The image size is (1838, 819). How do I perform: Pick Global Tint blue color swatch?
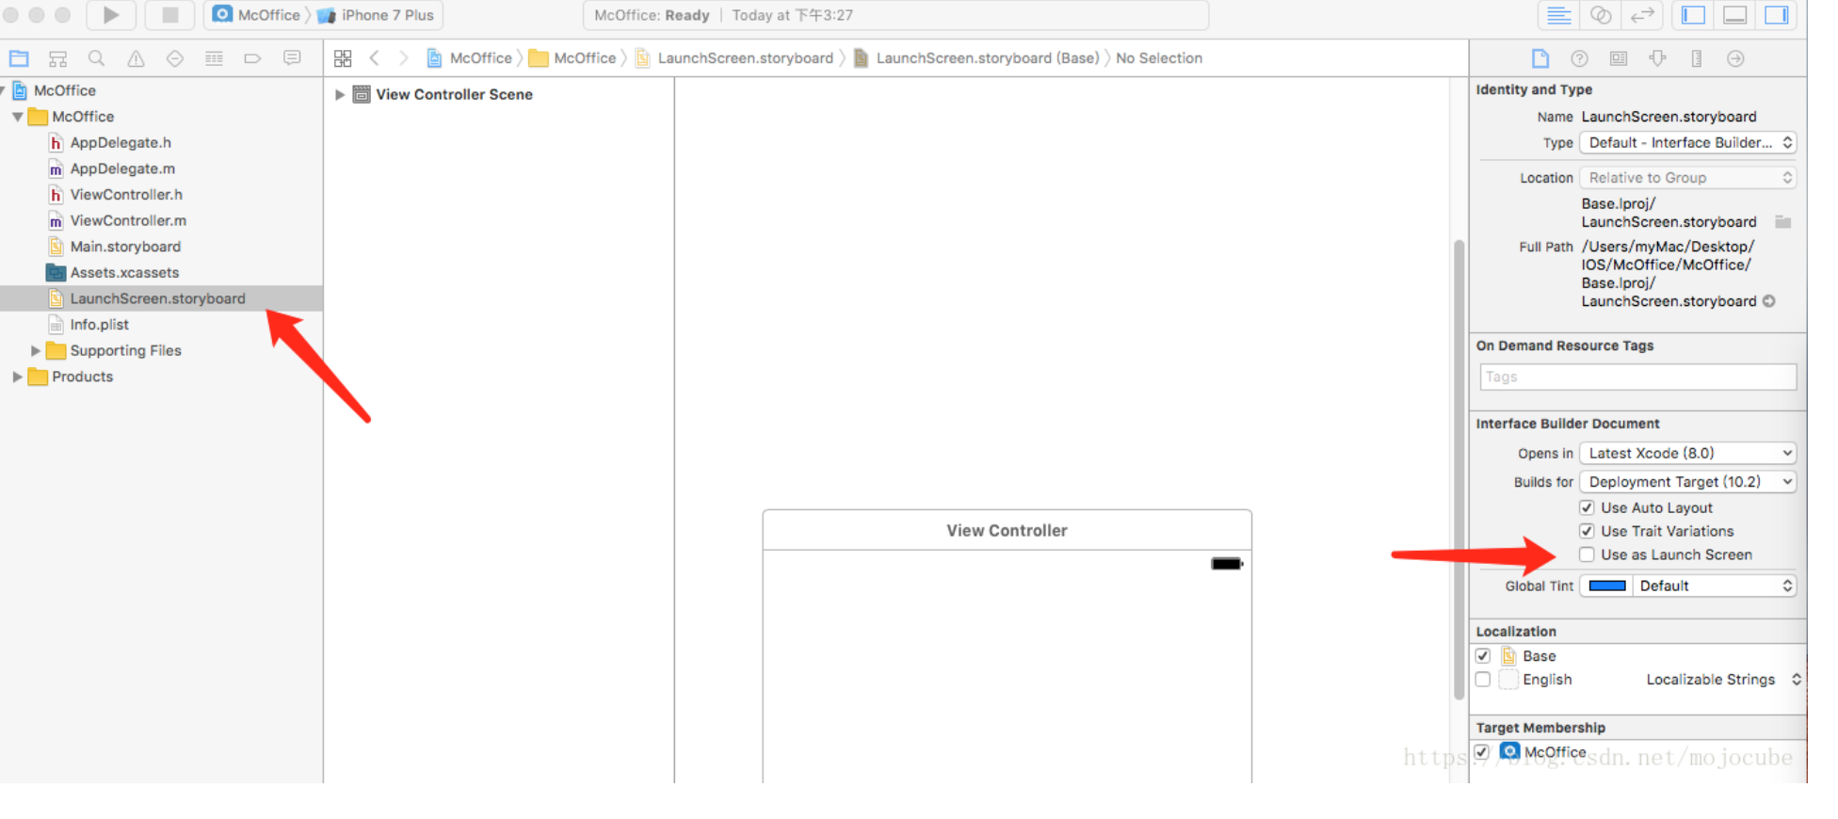[1607, 586]
